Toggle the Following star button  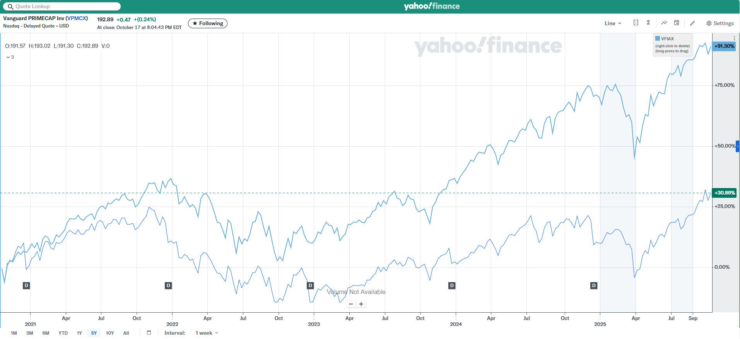208,24
